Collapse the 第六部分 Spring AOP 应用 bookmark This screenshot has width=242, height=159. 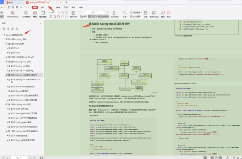[x=5, y=105]
